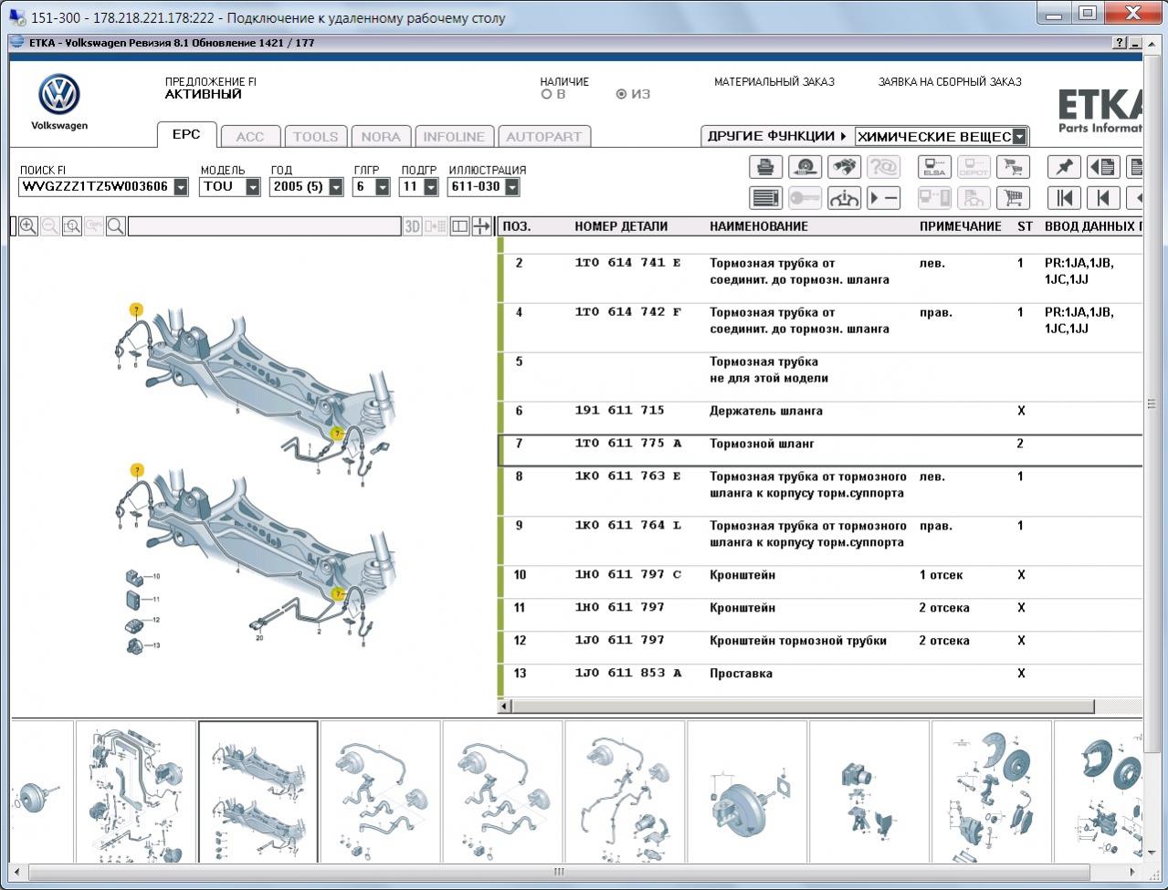The height and width of the screenshot is (890, 1168).
Task: Select row 1J0 611 797 Кронштейн тормозной трубки
Action: coord(822,648)
